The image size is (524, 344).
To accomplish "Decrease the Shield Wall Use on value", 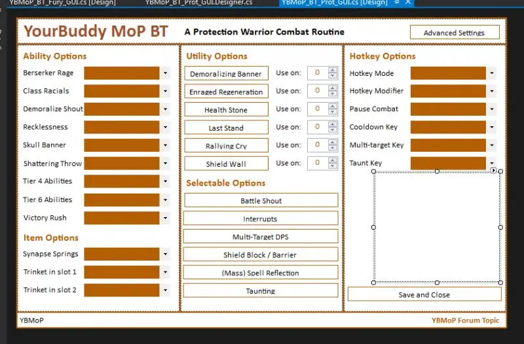I will (x=333, y=166).
